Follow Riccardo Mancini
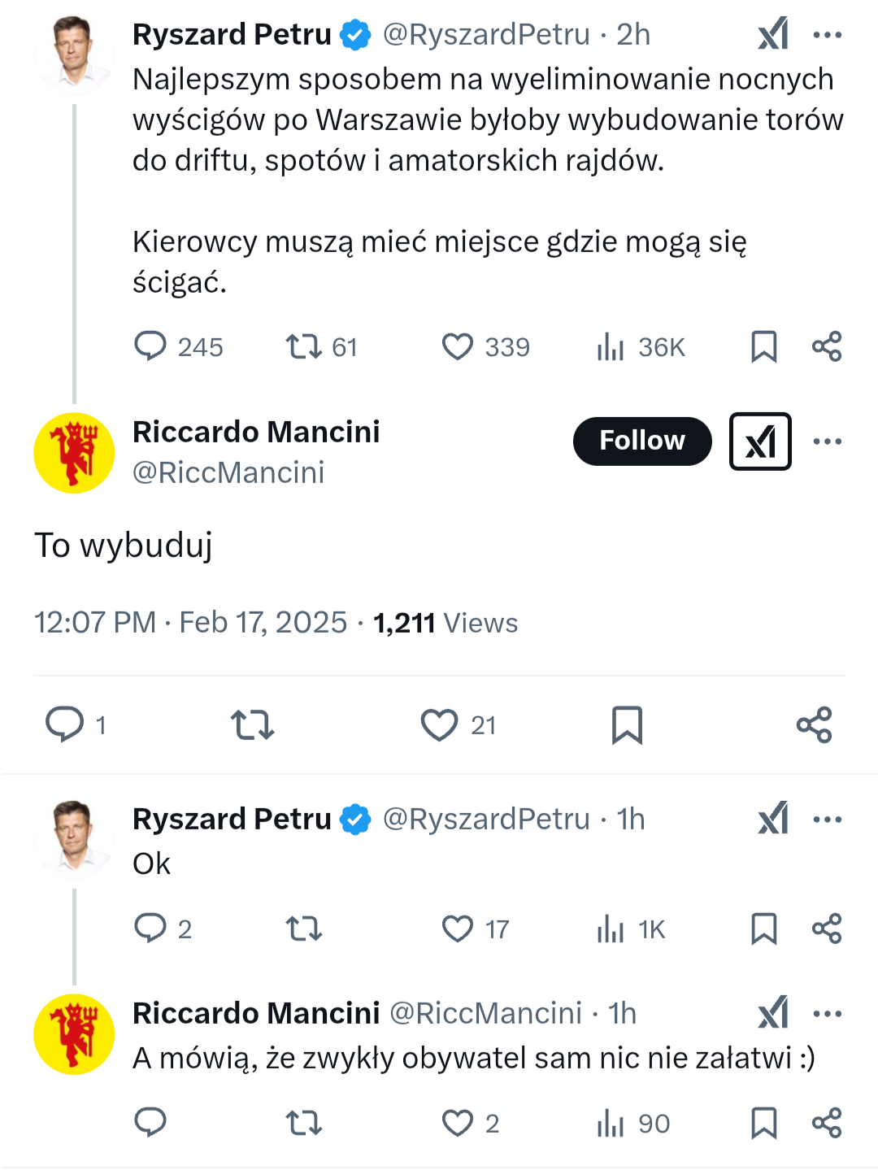The width and height of the screenshot is (878, 1170). click(x=642, y=441)
